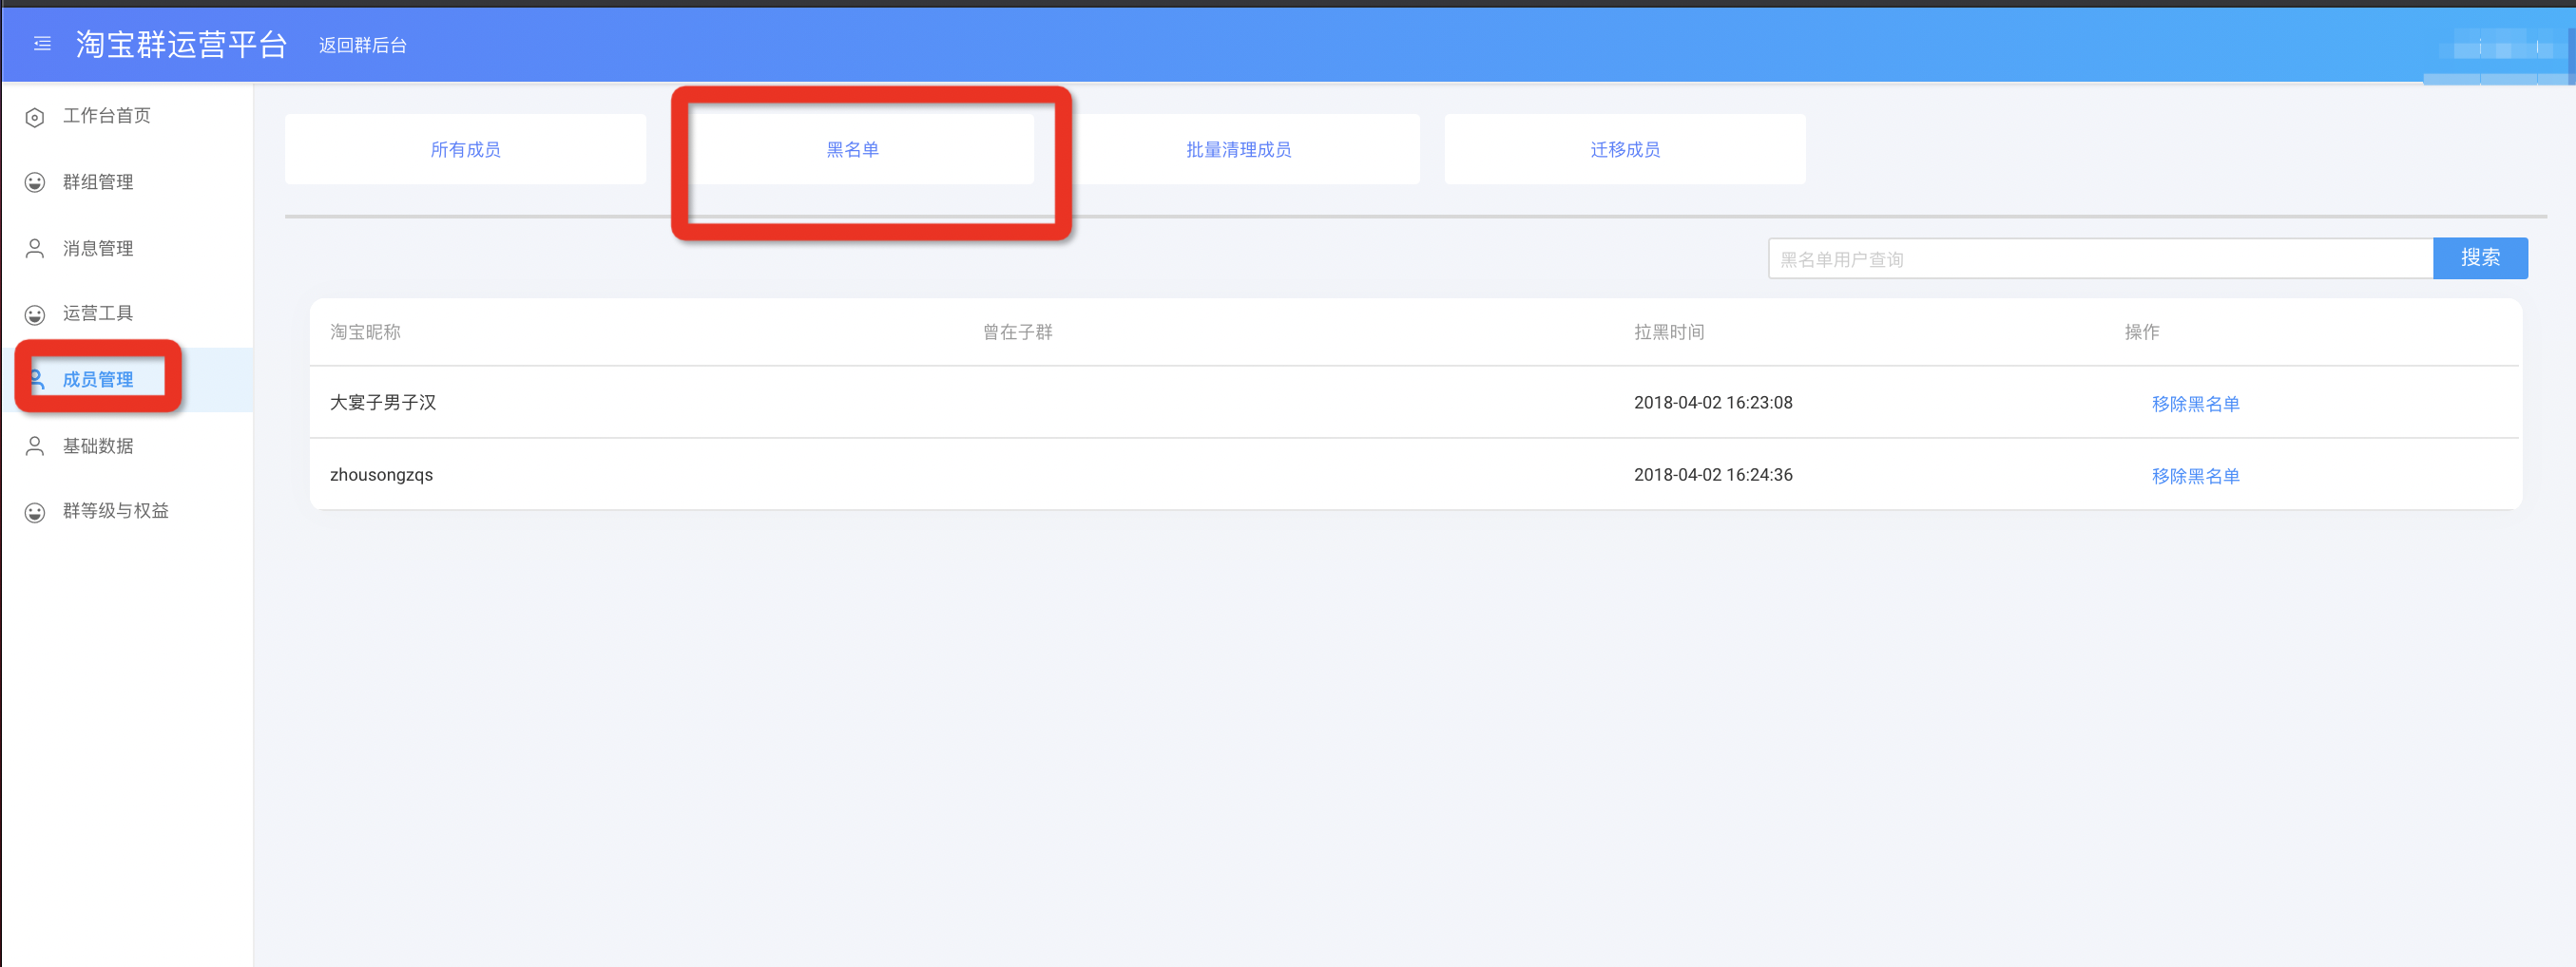This screenshot has height=967, width=2576.
Task: Click the timestamp 2018-04-02 16:24:36
Action: (x=1713, y=475)
